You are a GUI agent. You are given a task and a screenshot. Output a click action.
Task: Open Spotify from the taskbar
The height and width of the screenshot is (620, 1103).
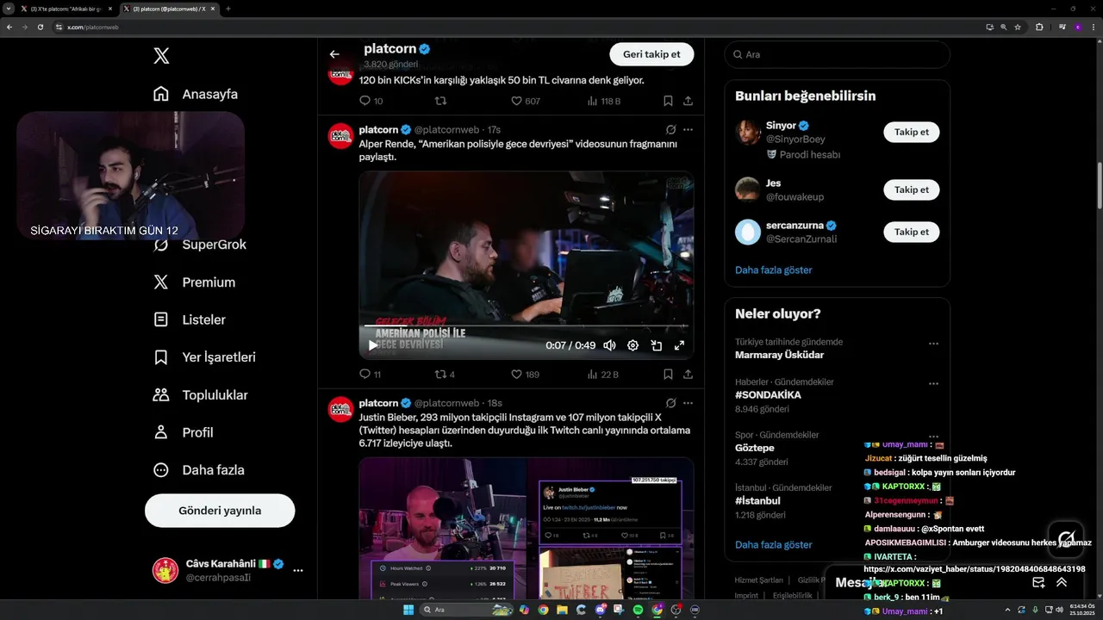tap(638, 610)
